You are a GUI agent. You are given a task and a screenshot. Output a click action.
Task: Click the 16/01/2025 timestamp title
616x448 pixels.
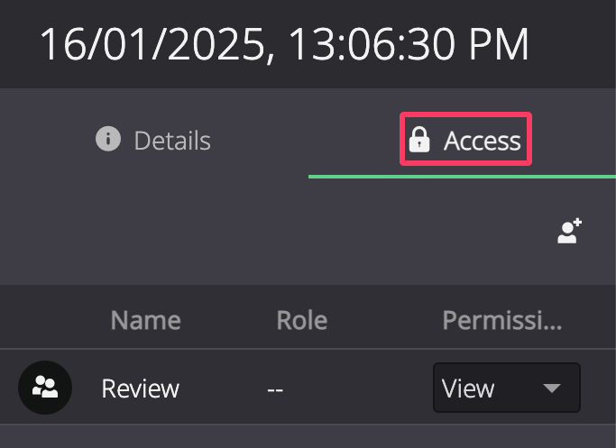(x=284, y=44)
